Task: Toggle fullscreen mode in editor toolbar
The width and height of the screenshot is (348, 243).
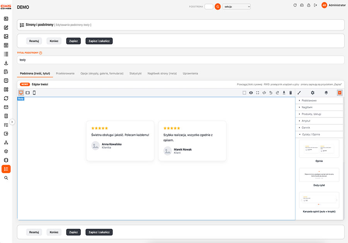Action: point(258,93)
